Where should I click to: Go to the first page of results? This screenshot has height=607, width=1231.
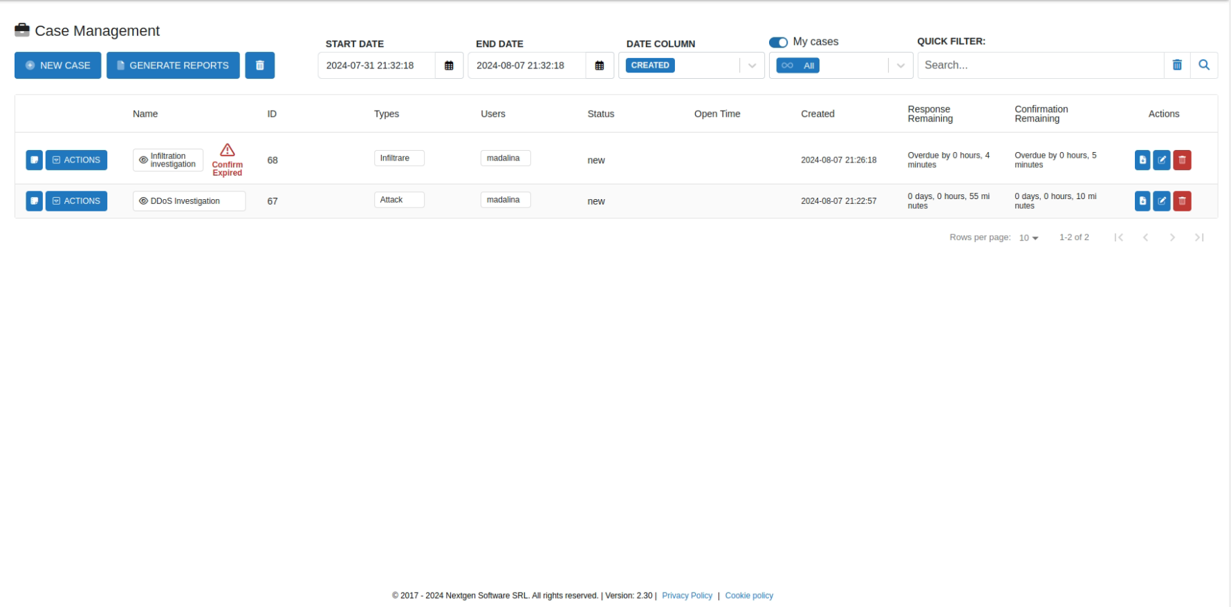[x=1118, y=237]
